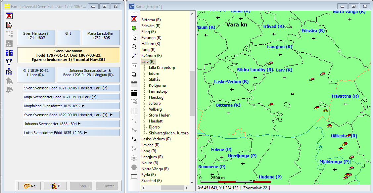The image size is (373, 193).
Task: Open Magdalena Svensdotter's family arrow
Action: (83, 106)
